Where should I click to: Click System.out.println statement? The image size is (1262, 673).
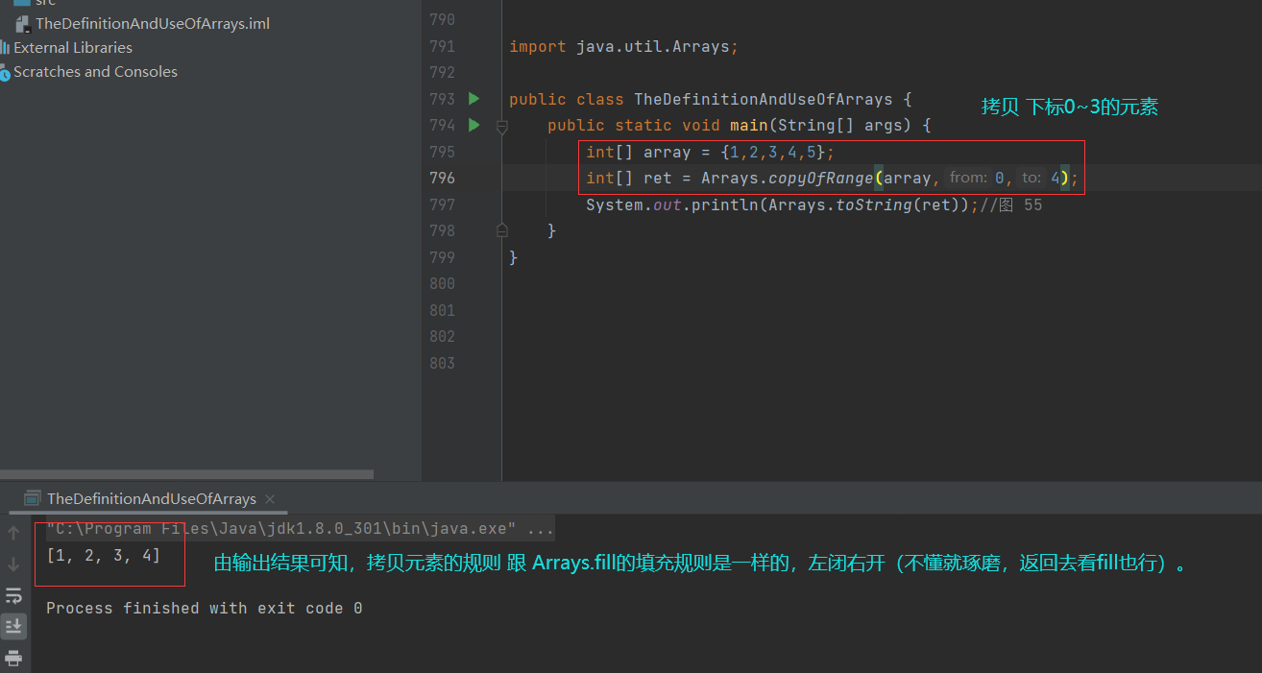click(783, 204)
